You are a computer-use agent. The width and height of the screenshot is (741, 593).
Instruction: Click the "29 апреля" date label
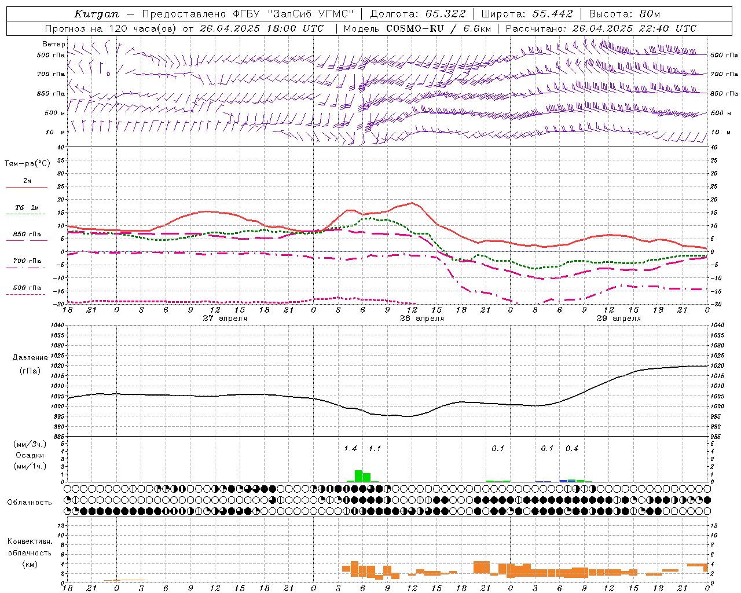coord(619,319)
